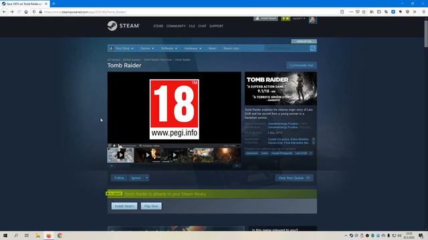428x240 pixels.
Task: Open the user avatar in Steam header
Action: tap(312, 20)
